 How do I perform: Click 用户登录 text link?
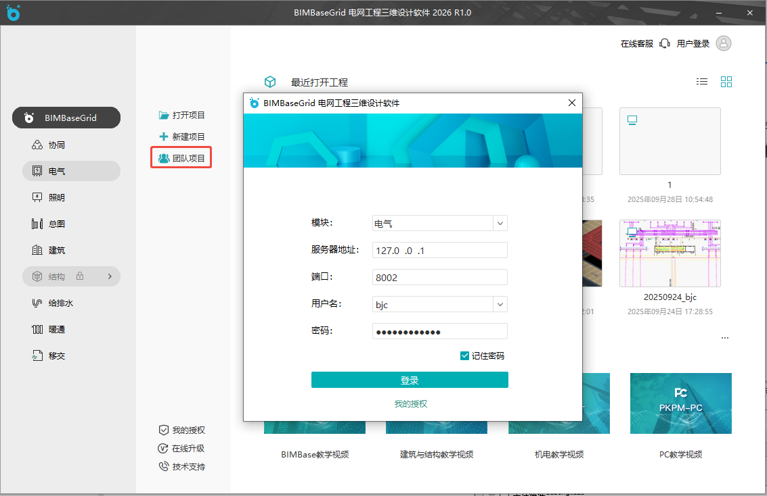pyautogui.click(x=693, y=43)
